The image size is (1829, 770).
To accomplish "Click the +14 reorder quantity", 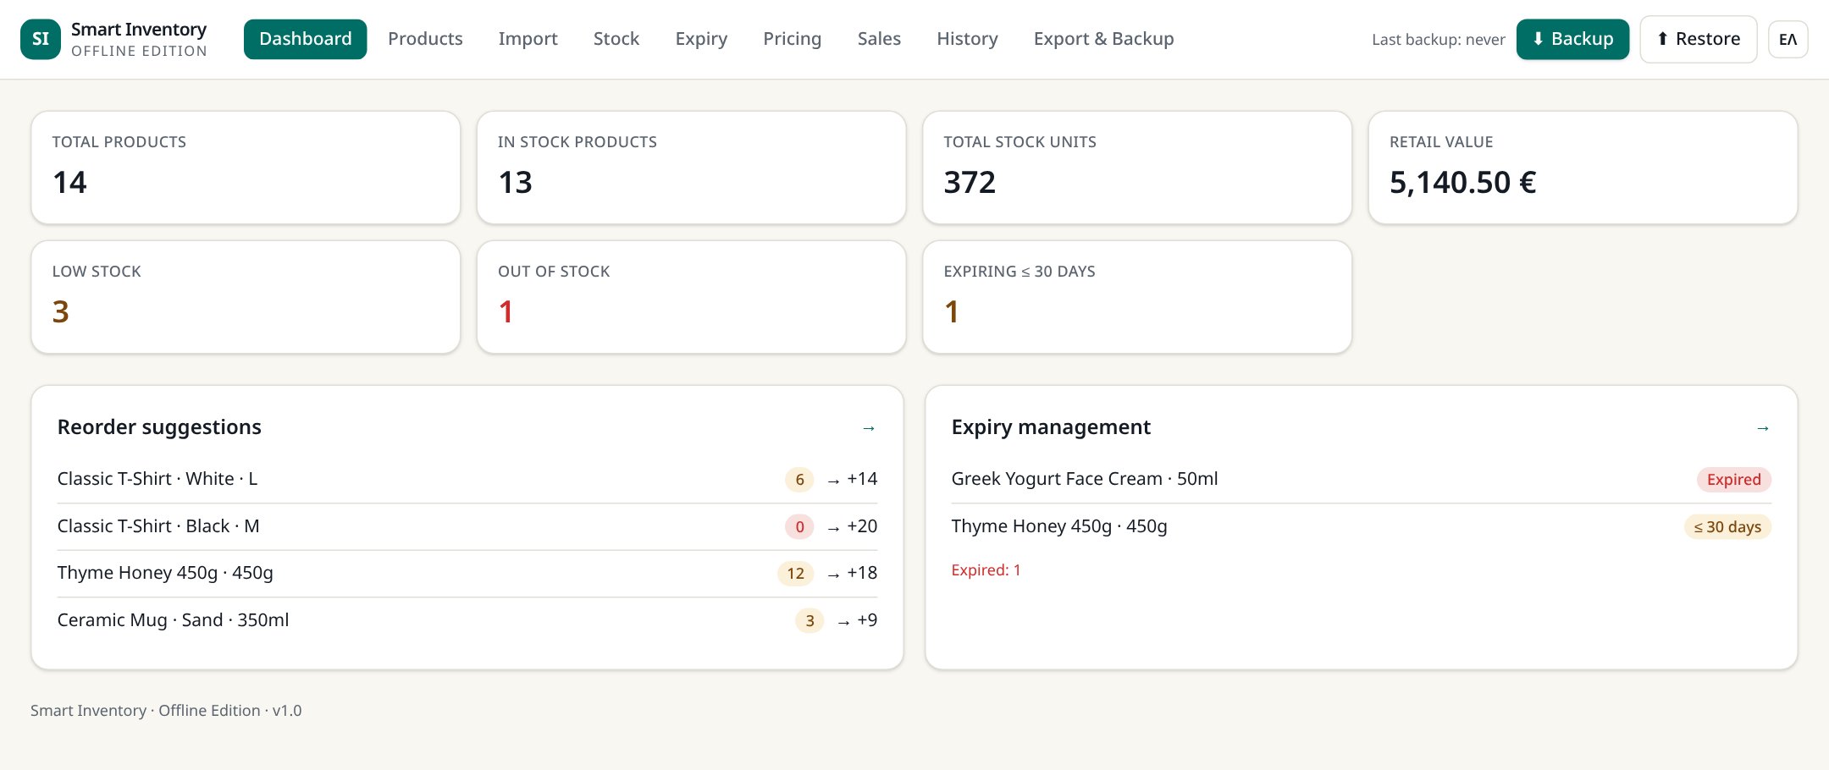I will click(862, 479).
